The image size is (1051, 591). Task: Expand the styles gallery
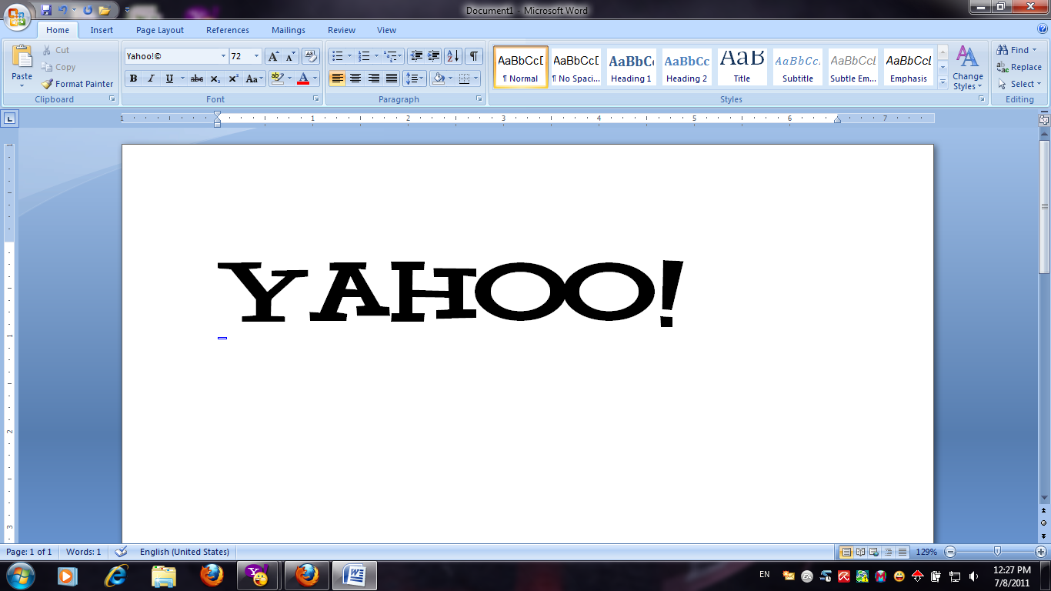(x=943, y=83)
